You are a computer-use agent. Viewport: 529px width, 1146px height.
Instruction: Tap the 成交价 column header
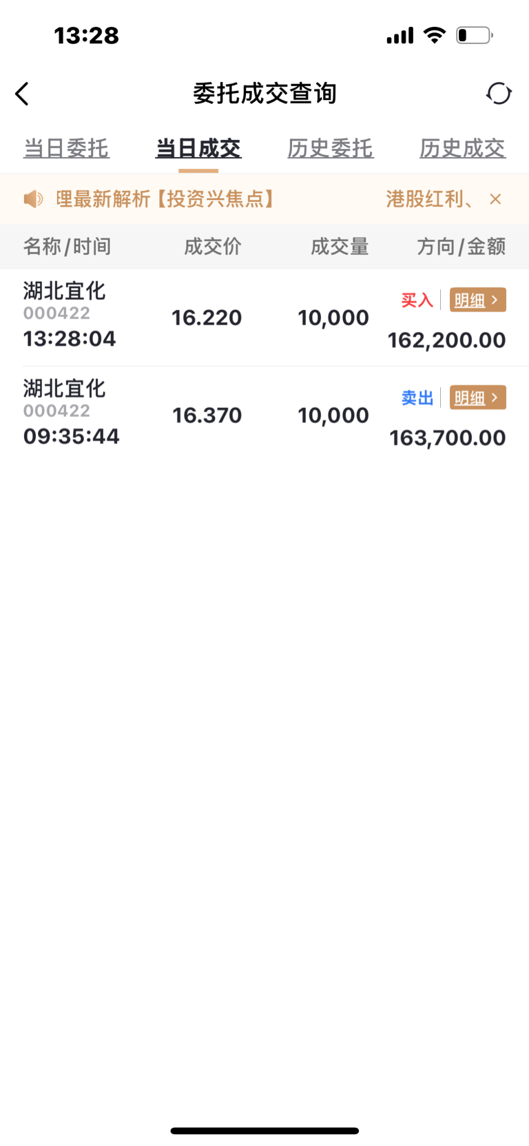[x=212, y=247]
